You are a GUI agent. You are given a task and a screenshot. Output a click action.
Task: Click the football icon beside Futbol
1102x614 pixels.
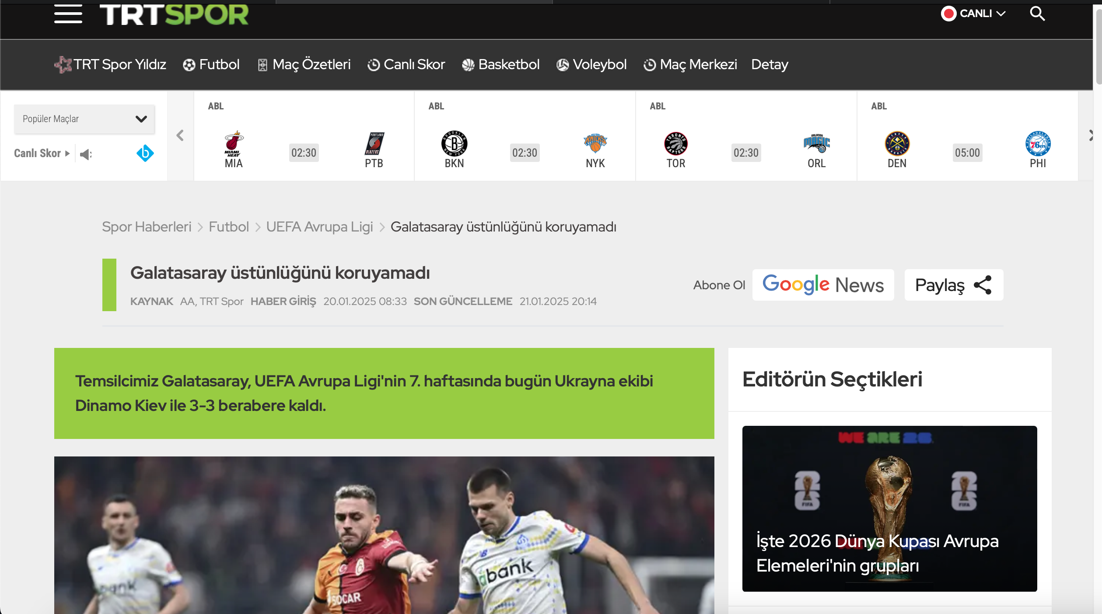(x=189, y=65)
